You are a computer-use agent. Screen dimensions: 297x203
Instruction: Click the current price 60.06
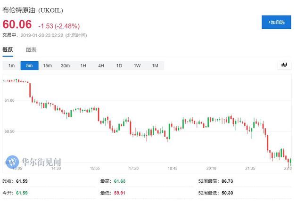tap(17, 24)
